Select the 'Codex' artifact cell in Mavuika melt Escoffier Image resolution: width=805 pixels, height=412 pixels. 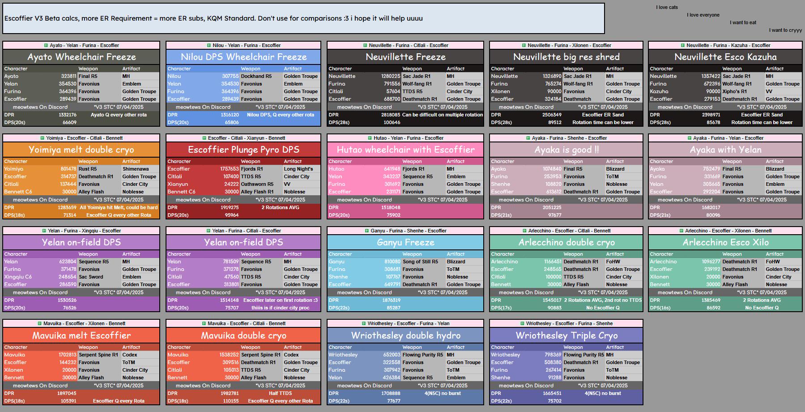[x=140, y=355]
